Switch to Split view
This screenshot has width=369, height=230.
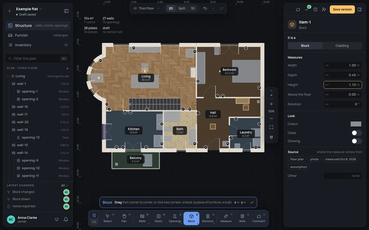pyautogui.click(x=182, y=8)
